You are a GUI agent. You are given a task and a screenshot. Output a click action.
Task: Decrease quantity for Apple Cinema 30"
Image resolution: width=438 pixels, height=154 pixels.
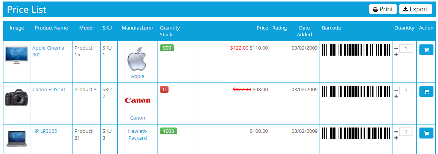(x=396, y=48)
